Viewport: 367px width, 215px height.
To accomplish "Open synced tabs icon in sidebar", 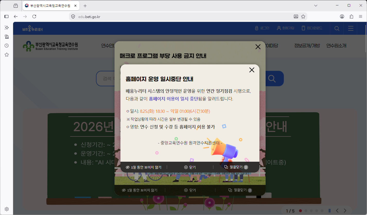I will [x=7, y=37].
